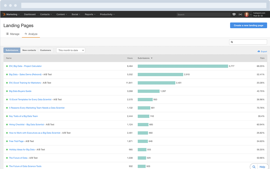Image resolution: width=270 pixels, height=169 pixels.
Task: Go to Dashboard in the nav bar
Action: coord(30,14)
